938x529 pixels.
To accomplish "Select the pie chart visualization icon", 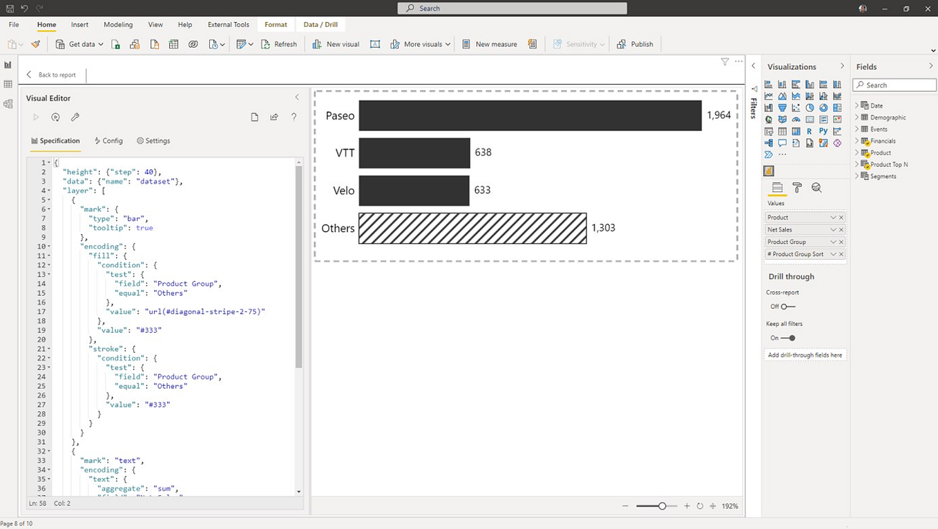I will pyautogui.click(x=810, y=108).
